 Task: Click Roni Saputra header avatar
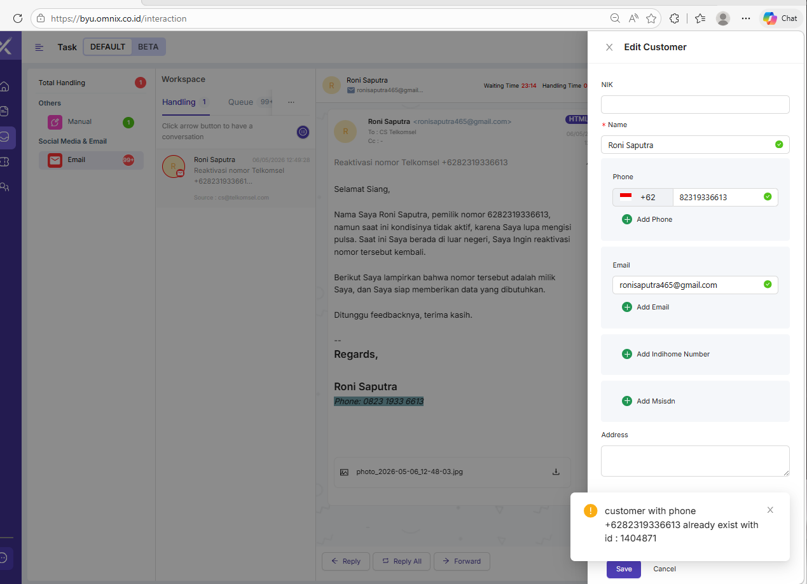pyautogui.click(x=331, y=85)
